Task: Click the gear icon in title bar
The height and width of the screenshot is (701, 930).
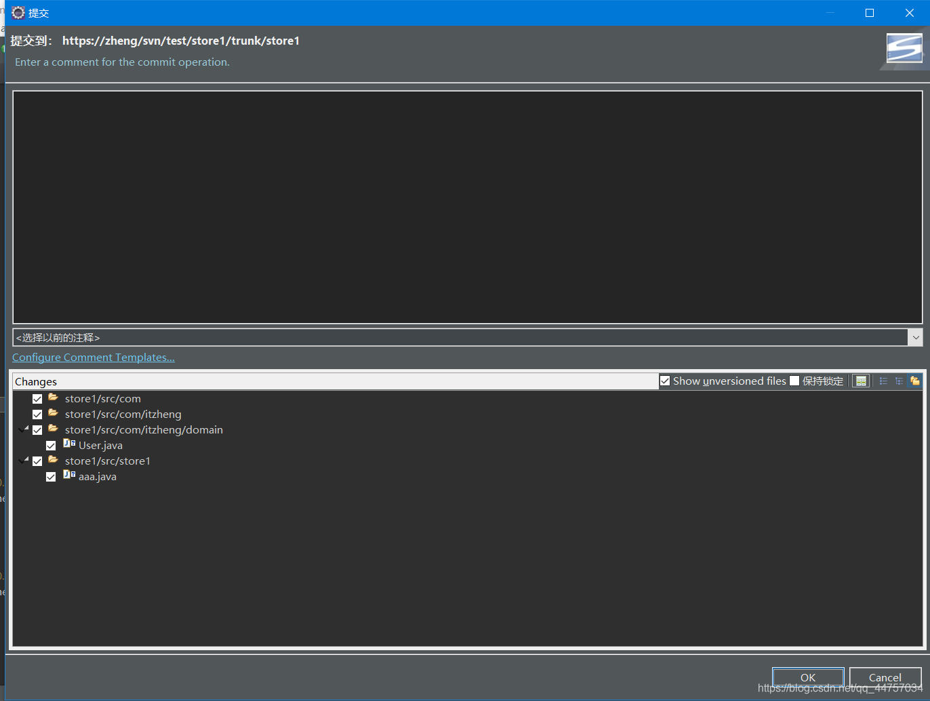Action: (18, 13)
